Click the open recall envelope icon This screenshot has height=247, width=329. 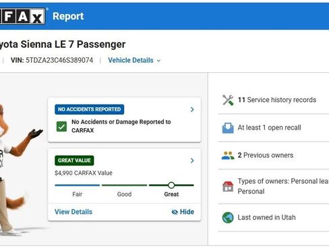point(228,128)
